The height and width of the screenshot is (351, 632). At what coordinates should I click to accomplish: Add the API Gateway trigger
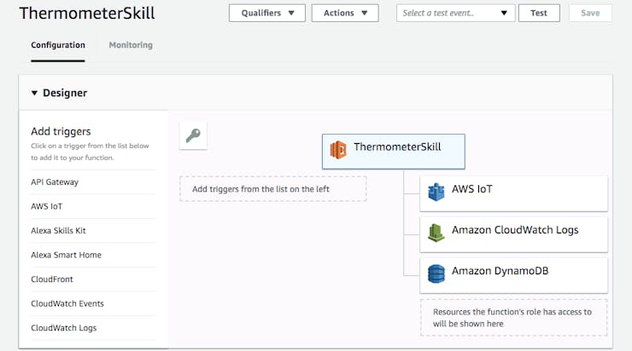(x=93, y=182)
